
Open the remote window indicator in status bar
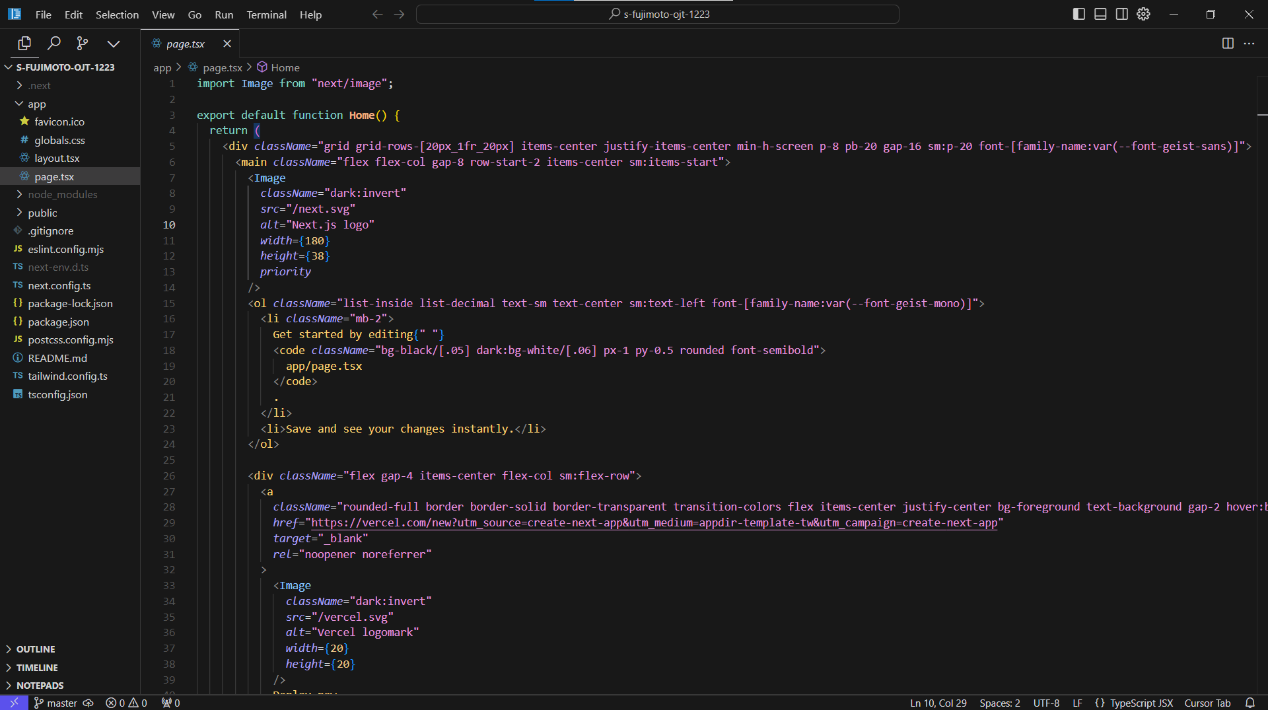tap(14, 703)
